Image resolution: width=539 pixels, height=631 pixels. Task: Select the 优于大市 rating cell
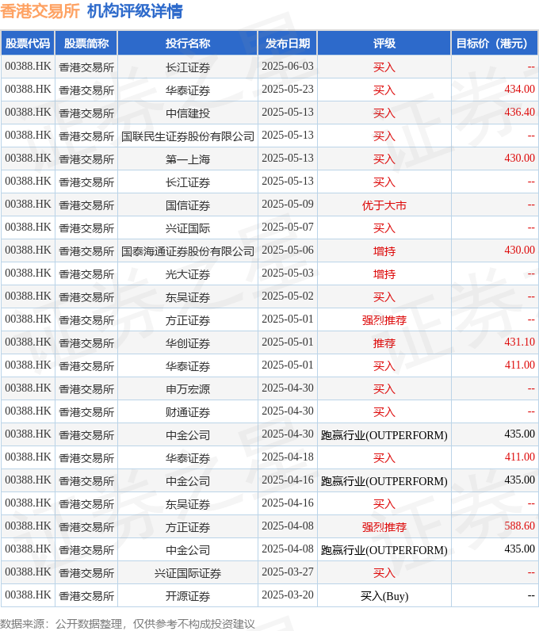(x=384, y=205)
